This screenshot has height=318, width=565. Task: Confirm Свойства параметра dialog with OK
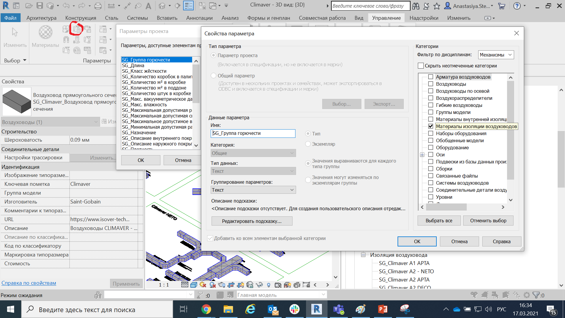tap(417, 241)
